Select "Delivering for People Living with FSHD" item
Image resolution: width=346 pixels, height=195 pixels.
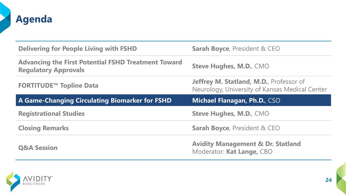pyautogui.click(x=78, y=49)
